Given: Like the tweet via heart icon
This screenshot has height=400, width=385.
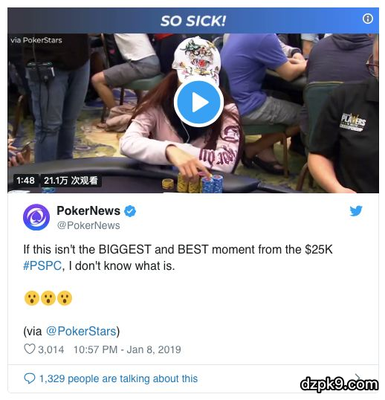Looking at the screenshot, I should (29, 349).
